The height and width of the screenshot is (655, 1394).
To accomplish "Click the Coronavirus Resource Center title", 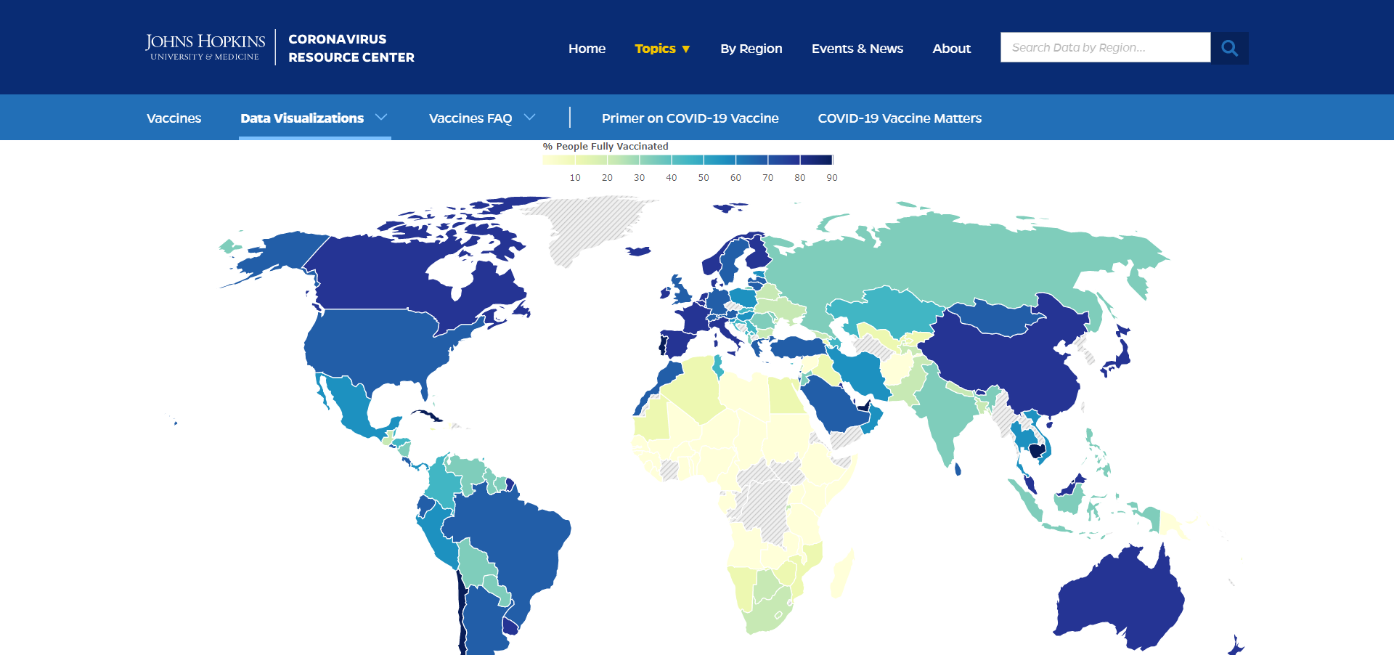I will pos(351,48).
